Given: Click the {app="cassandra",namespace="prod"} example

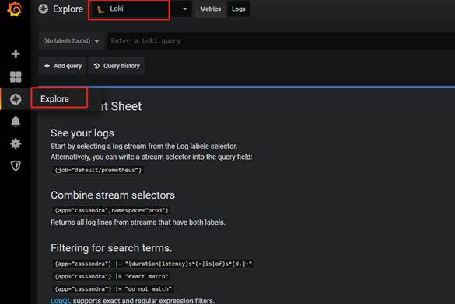Looking at the screenshot, I should pyautogui.click(x=111, y=210).
